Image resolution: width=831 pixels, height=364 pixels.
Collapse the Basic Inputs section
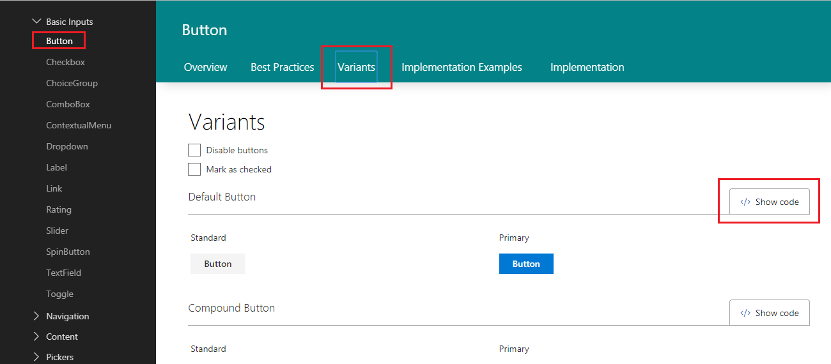[36, 22]
